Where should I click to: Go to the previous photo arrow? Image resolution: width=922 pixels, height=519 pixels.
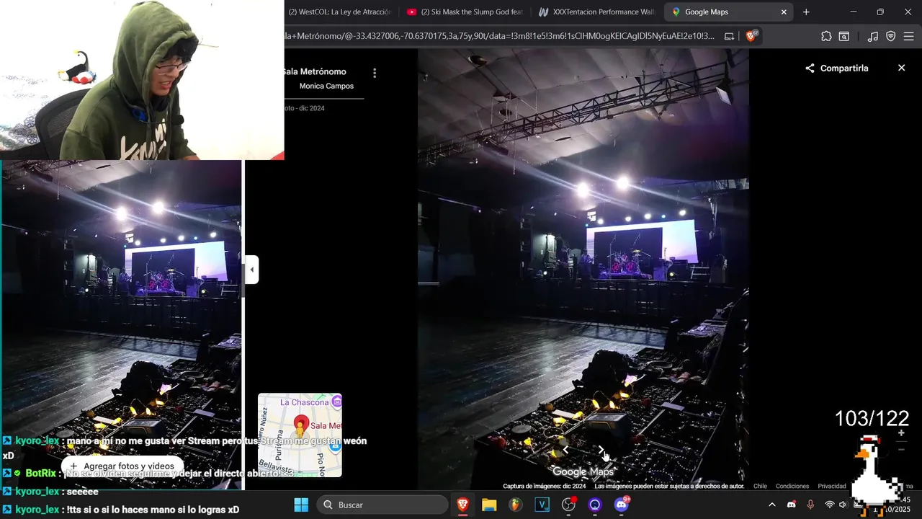coord(565,450)
